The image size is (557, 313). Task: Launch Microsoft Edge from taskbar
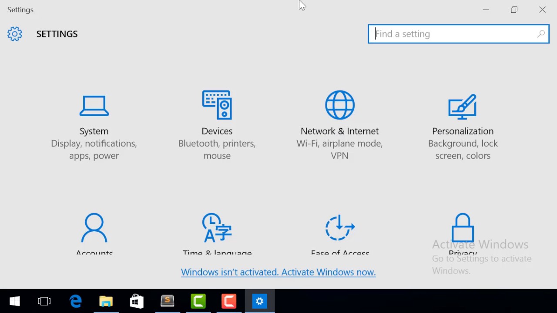click(x=76, y=301)
